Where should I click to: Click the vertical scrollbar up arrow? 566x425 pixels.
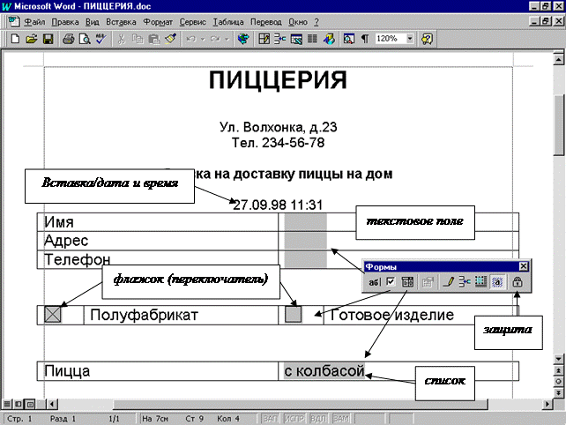558,59
